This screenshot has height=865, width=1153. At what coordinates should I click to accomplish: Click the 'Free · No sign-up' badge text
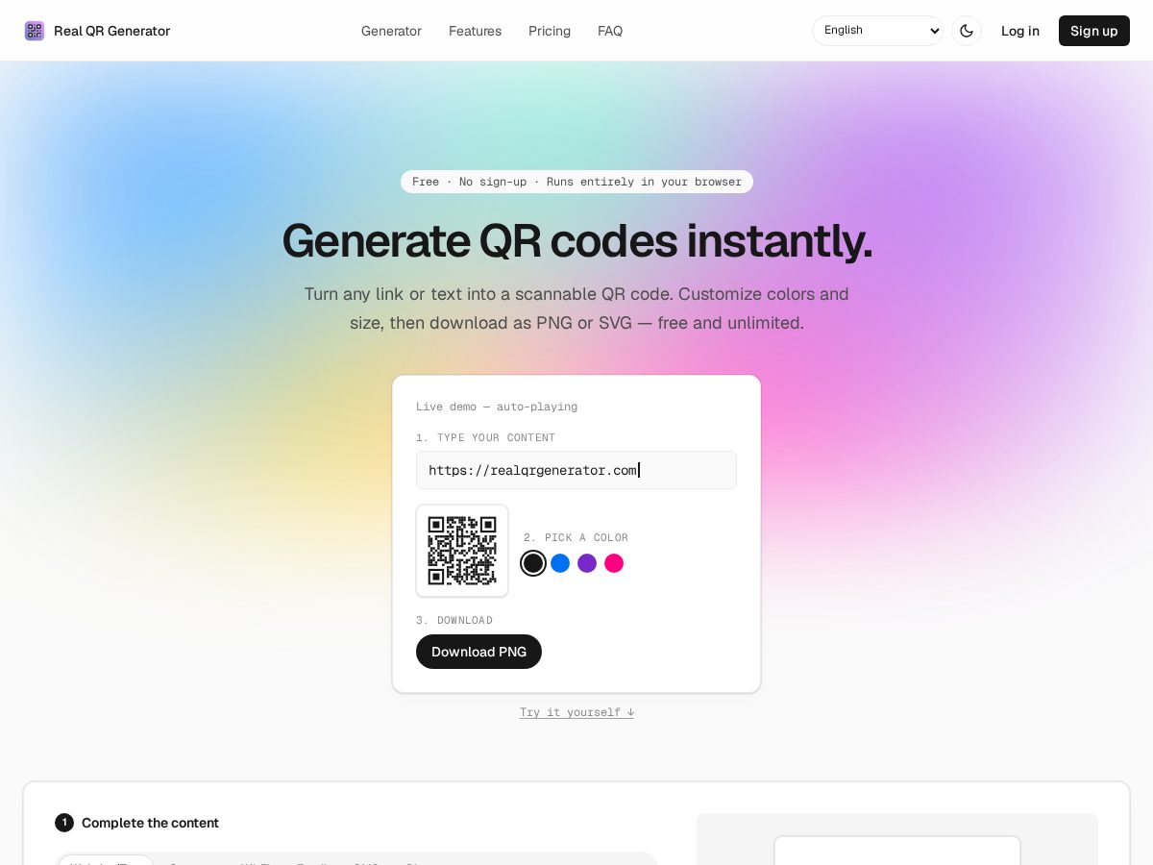pyautogui.click(x=576, y=182)
